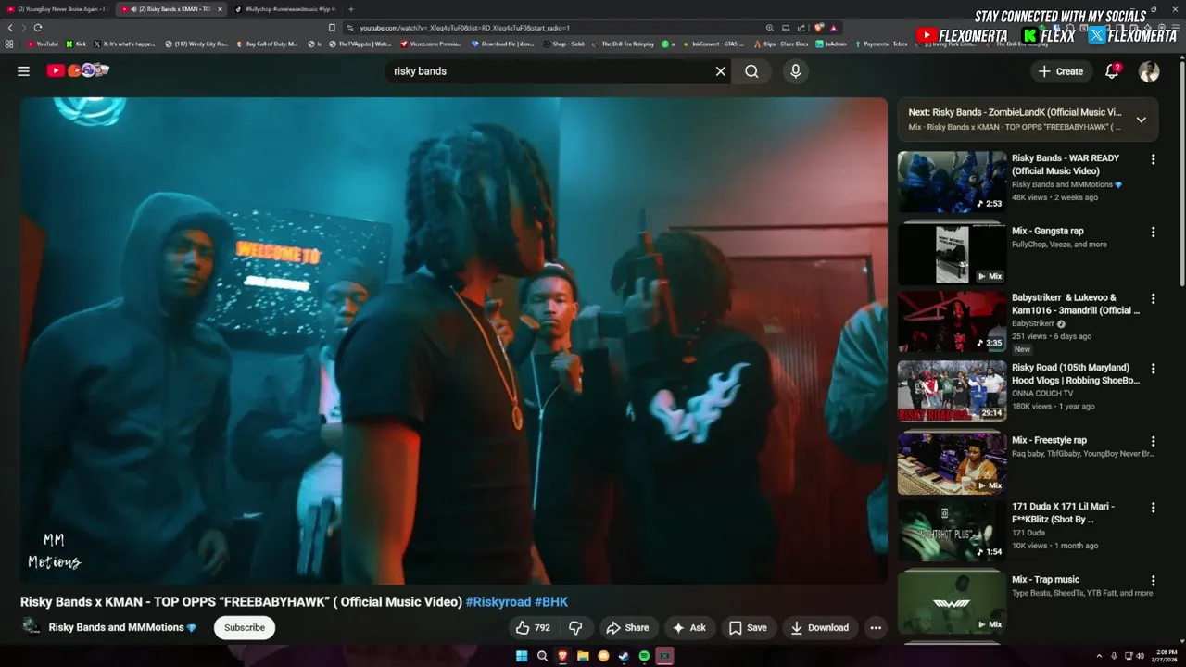This screenshot has height=667, width=1186.
Task: Open the Mix - Trap music thumbnail
Action: [x=951, y=602]
